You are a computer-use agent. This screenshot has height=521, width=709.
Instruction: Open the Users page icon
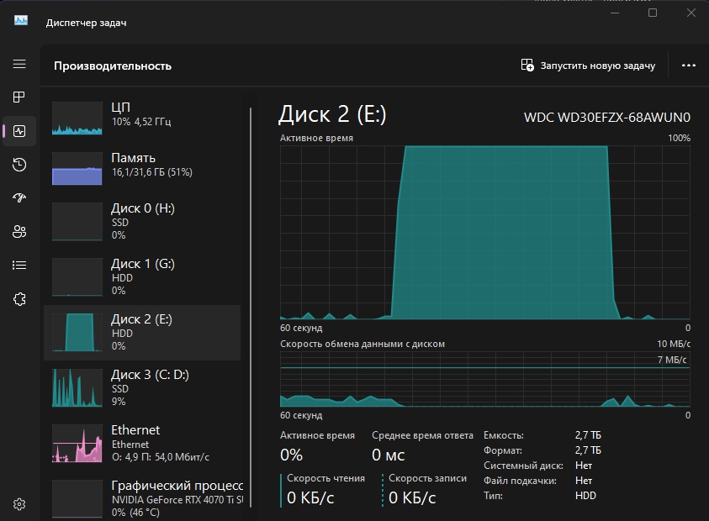19,231
